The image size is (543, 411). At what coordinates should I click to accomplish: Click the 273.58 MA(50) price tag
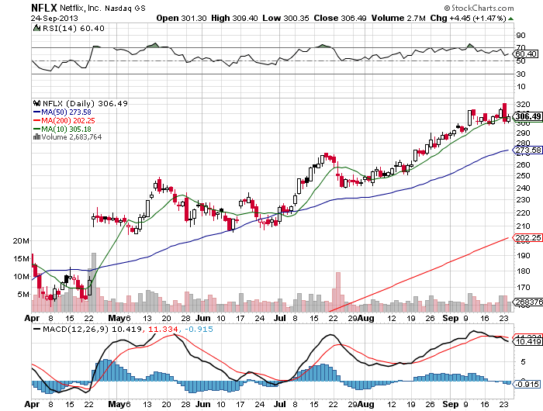pos(527,150)
